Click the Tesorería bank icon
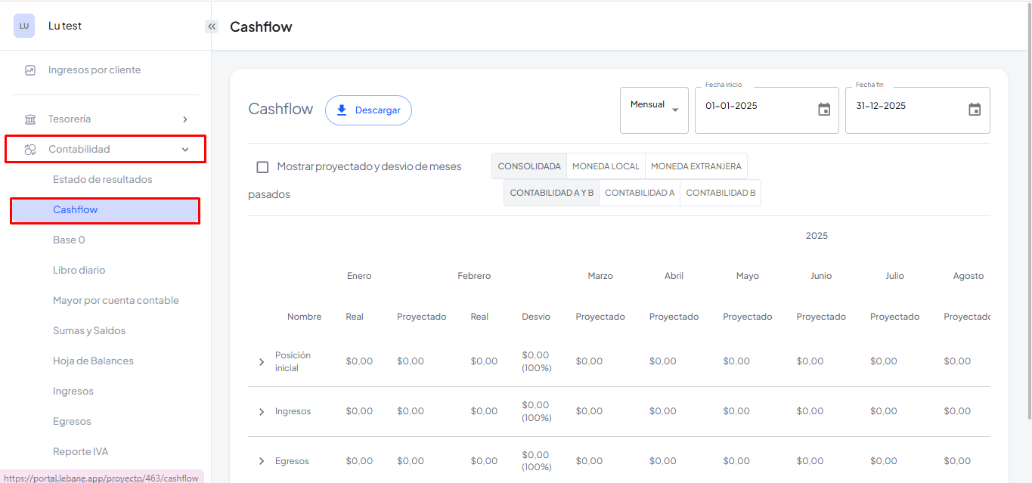Image resolution: width=1032 pixels, height=483 pixels. point(30,119)
